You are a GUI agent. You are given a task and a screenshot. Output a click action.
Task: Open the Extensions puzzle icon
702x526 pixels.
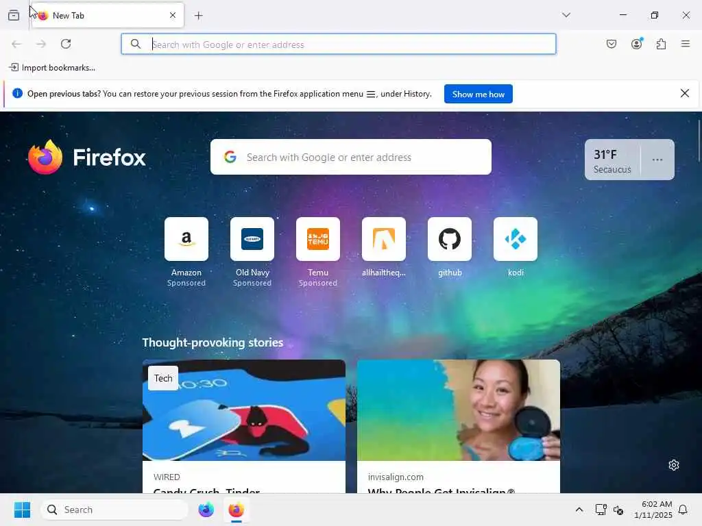point(662,44)
